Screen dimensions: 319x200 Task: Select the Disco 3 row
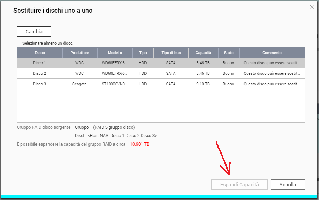tap(39, 84)
